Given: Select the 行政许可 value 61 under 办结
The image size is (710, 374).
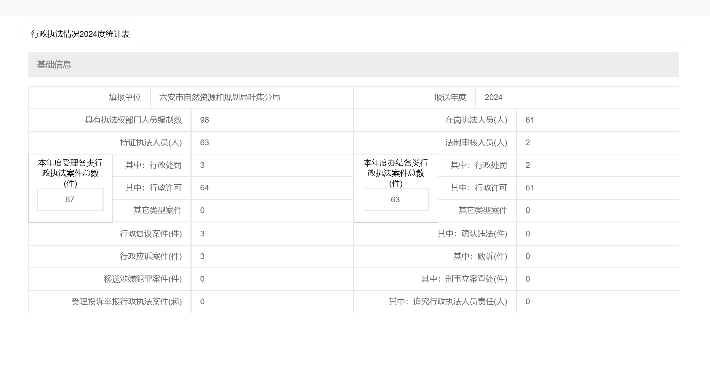Looking at the screenshot, I should pyautogui.click(x=597, y=188).
